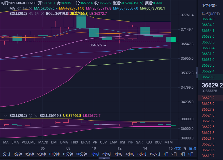Select the VOLUME indicator tab
The height and width of the screenshot is (160, 223).
point(28,142)
